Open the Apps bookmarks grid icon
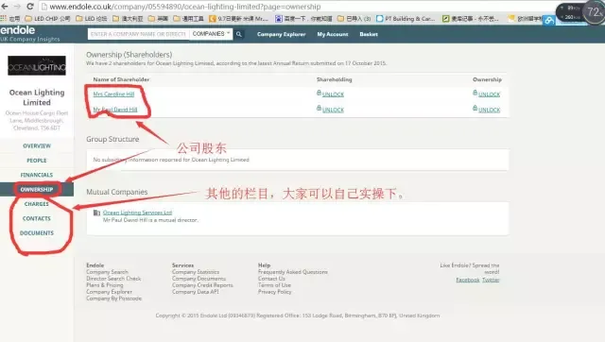This screenshot has height=342, width=605. [4, 18]
